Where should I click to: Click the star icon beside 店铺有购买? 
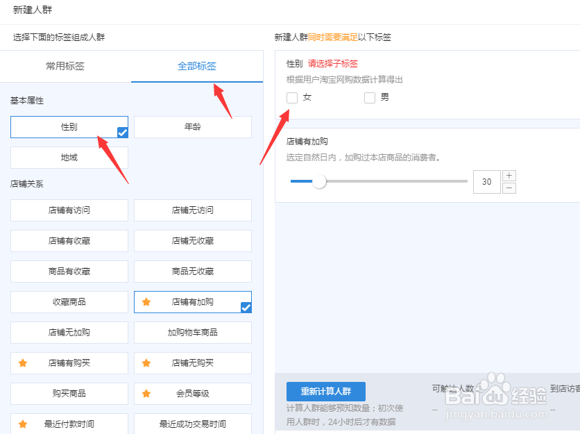point(23,363)
